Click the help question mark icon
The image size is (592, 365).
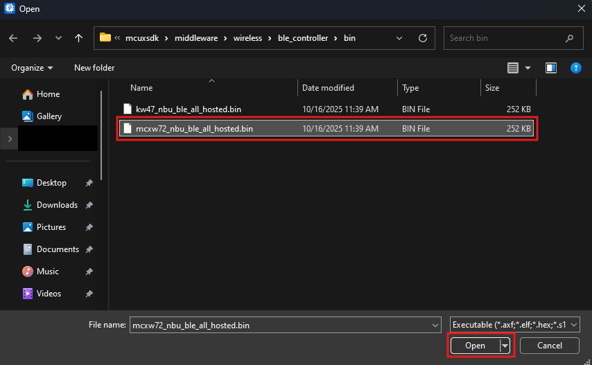(575, 68)
